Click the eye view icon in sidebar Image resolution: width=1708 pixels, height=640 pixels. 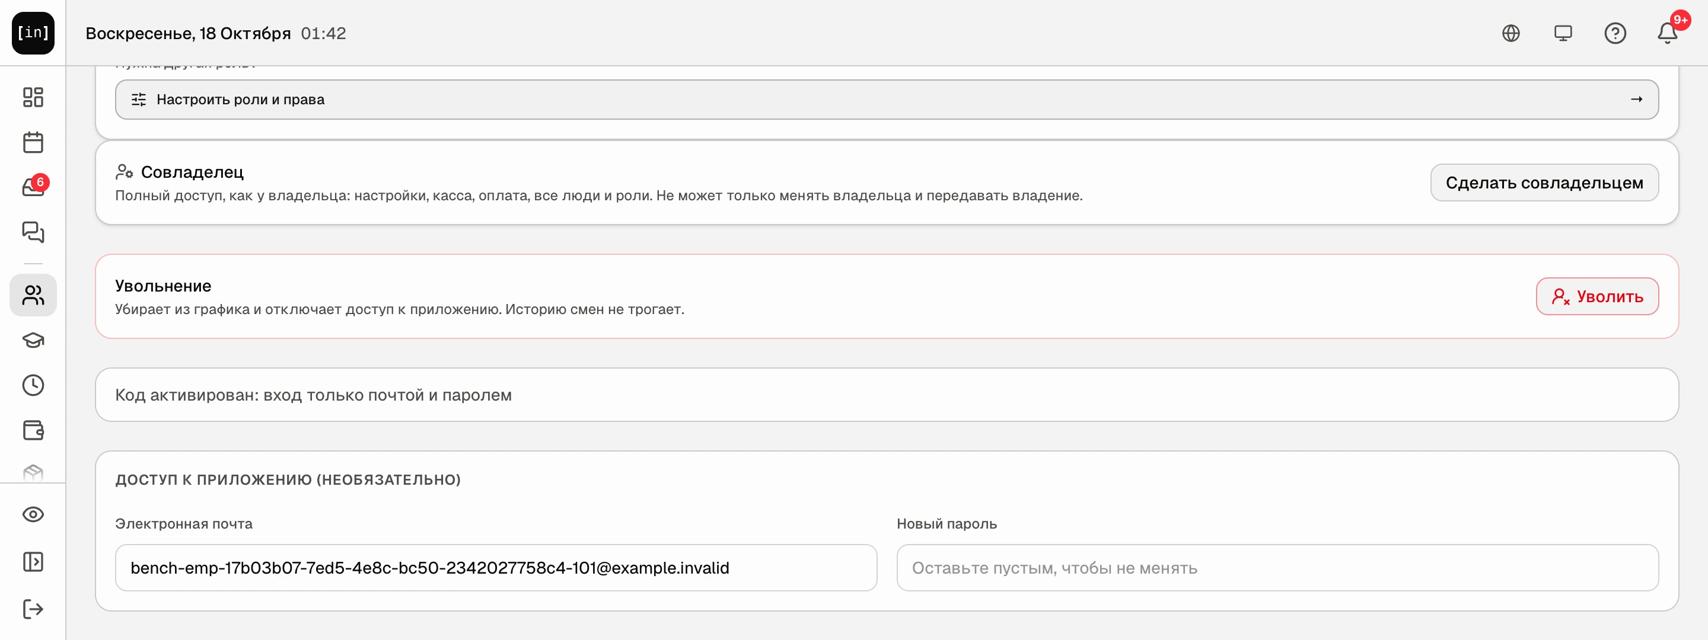(33, 514)
